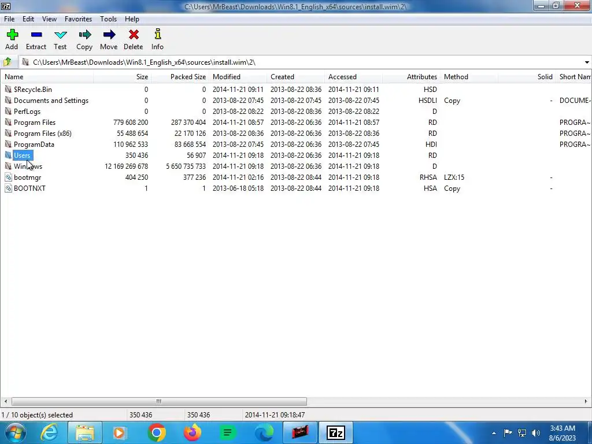Click the horizontal scrollbar left arrow
Screen dimensions: 592x444
pos(5,401)
